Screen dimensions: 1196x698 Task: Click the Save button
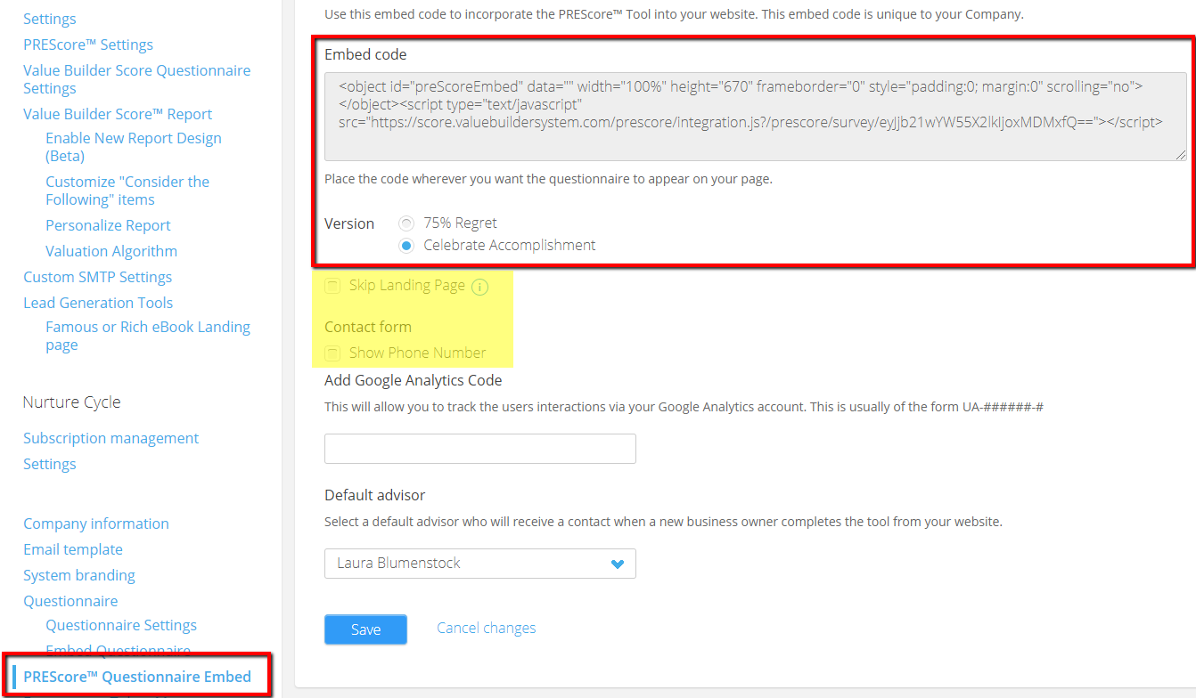tap(365, 629)
